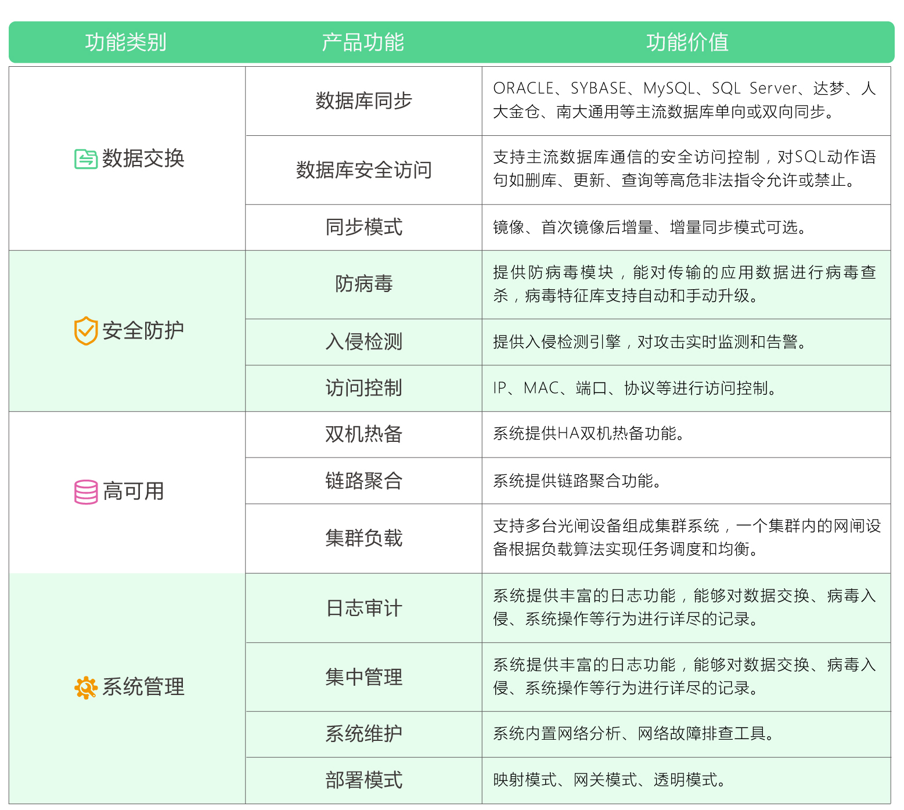This screenshot has width=904, height=810.
Task: Click the 提供防病毒模块 description text
Action: point(685,284)
